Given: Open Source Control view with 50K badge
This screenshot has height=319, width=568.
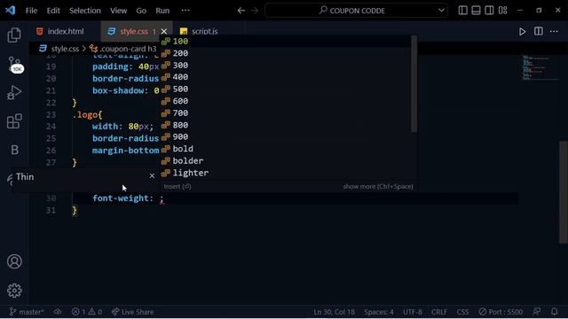Looking at the screenshot, I should point(15,65).
